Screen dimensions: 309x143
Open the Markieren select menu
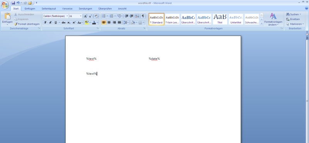[295, 24]
